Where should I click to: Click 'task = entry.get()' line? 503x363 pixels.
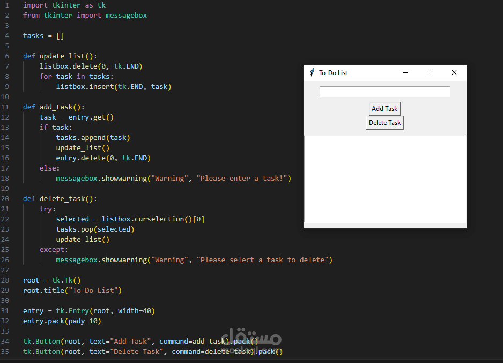pyautogui.click(x=77, y=117)
